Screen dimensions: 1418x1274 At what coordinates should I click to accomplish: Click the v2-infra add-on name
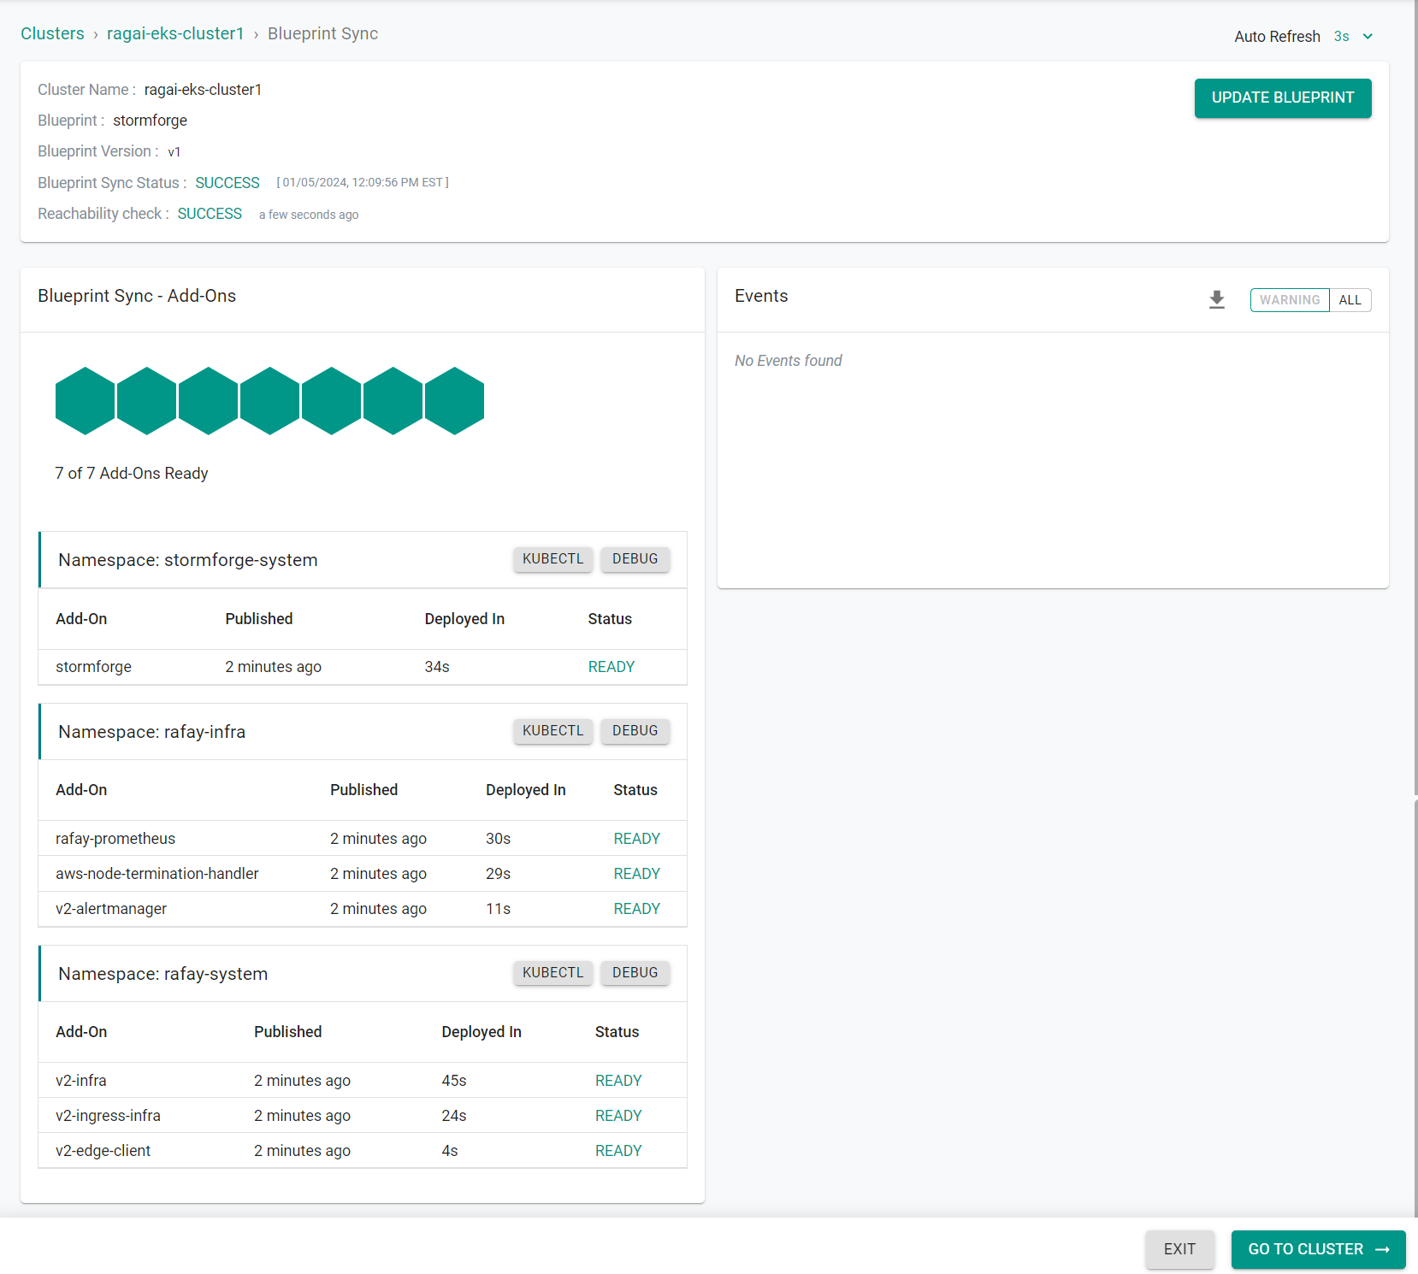point(81,1081)
